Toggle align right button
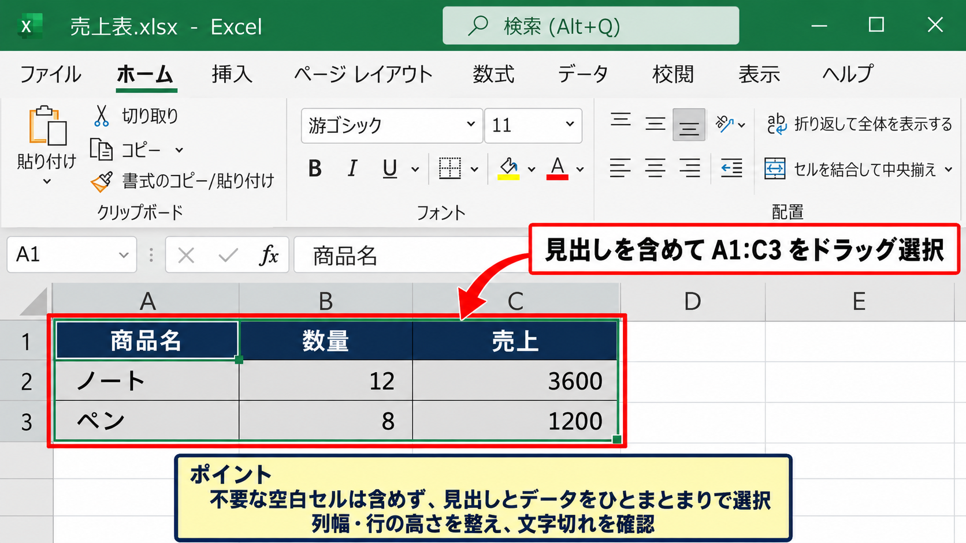This screenshot has width=966, height=543. pyautogui.click(x=689, y=168)
